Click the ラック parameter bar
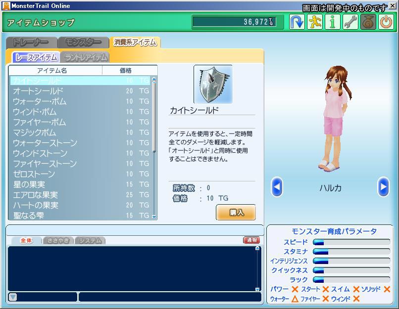 point(351,279)
